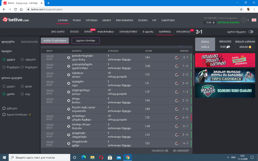Viewport: 258px width, 161px height.
Task: Check the 'ქეშაუთი' checkbox
Action: pos(4,108)
